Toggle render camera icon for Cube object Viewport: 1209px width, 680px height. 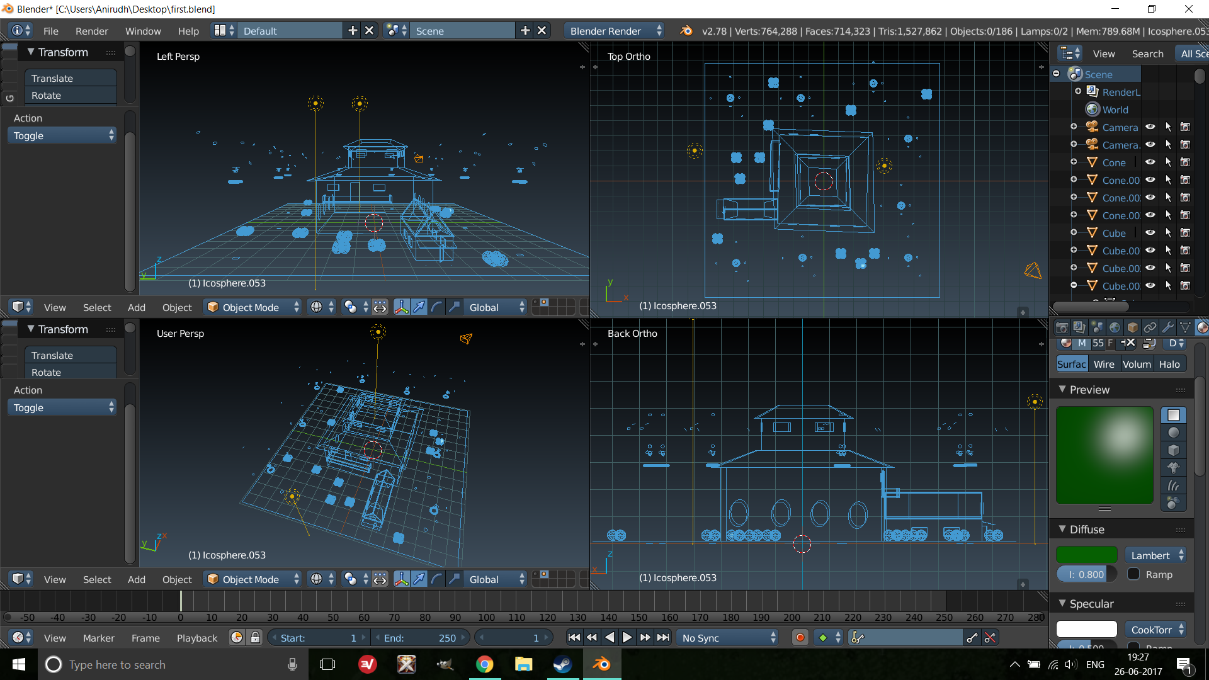pyautogui.click(x=1185, y=233)
